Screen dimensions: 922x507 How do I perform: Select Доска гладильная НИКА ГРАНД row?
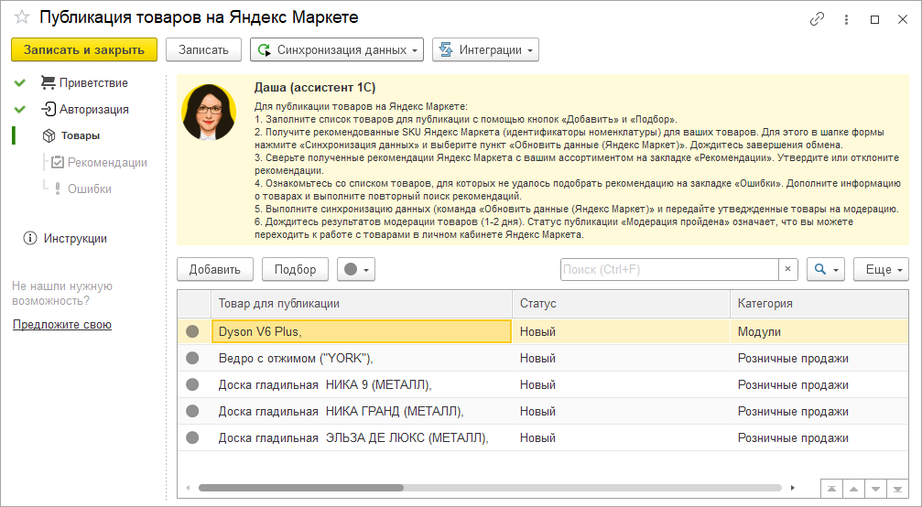(x=543, y=411)
